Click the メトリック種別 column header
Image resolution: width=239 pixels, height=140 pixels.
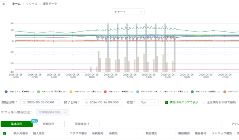tap(222, 133)
